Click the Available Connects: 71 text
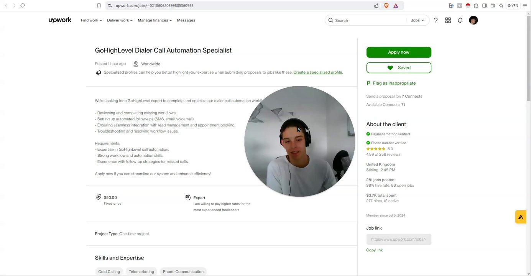Screen dimensions: 531x276 (386, 105)
